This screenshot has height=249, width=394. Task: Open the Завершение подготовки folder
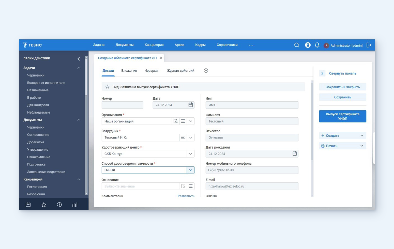pos(46,172)
